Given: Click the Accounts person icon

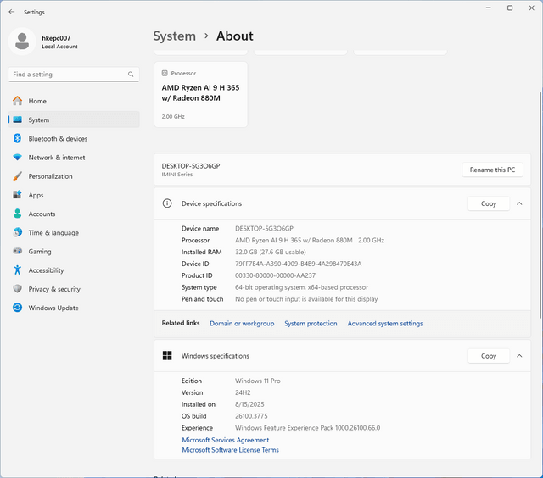Looking at the screenshot, I should click(x=17, y=214).
